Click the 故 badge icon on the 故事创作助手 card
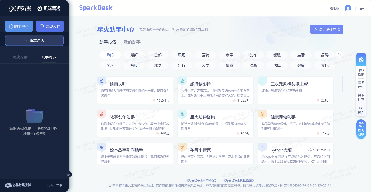Viewport: 371px width, 192px height. tap(102, 114)
